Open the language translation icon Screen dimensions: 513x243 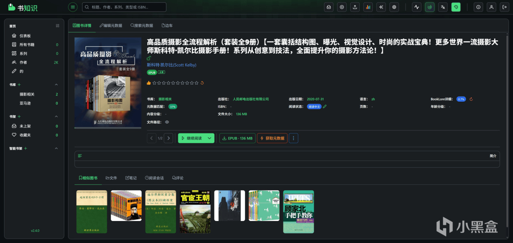pos(443,7)
